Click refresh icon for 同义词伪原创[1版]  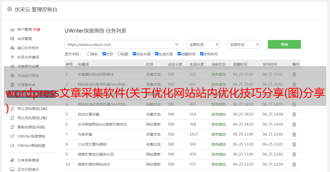(12, 109)
